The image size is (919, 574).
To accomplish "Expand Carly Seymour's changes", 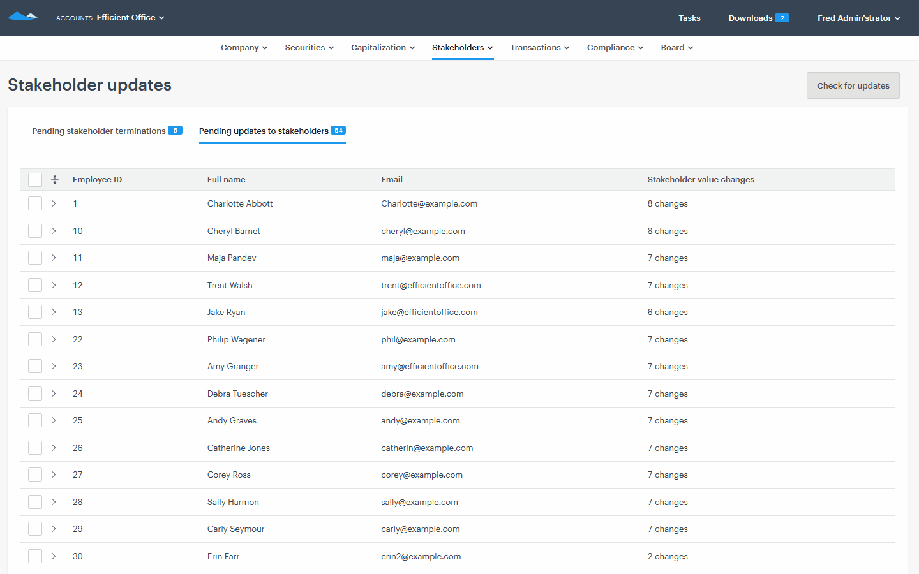I will (54, 529).
